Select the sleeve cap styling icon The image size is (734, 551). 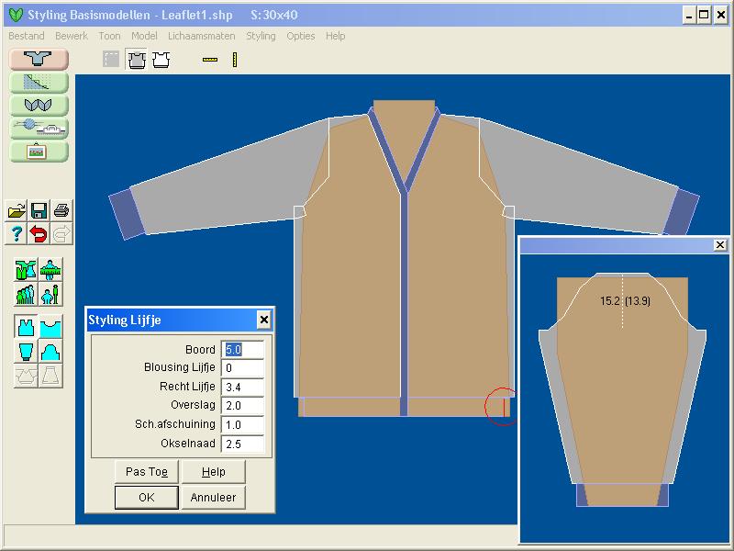pos(50,351)
